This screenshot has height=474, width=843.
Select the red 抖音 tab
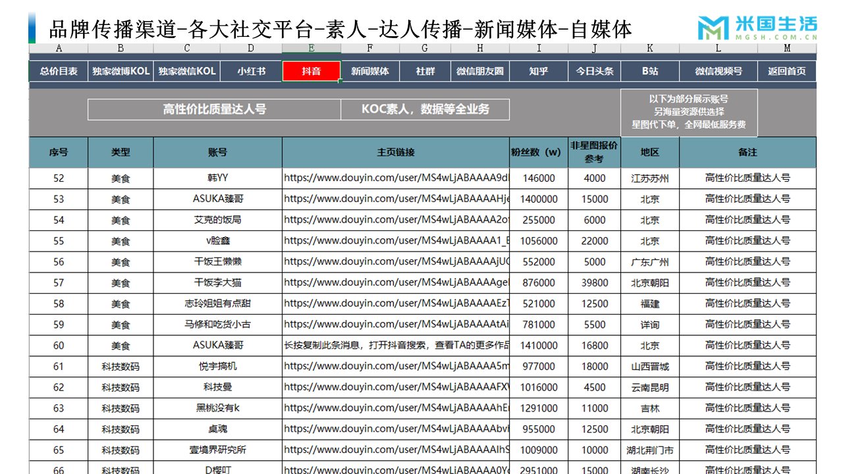pos(312,71)
